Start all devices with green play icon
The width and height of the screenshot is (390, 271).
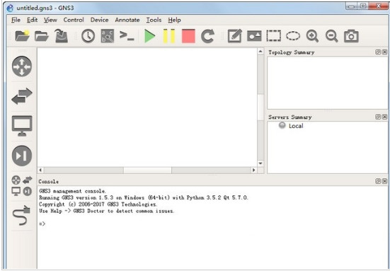[150, 36]
